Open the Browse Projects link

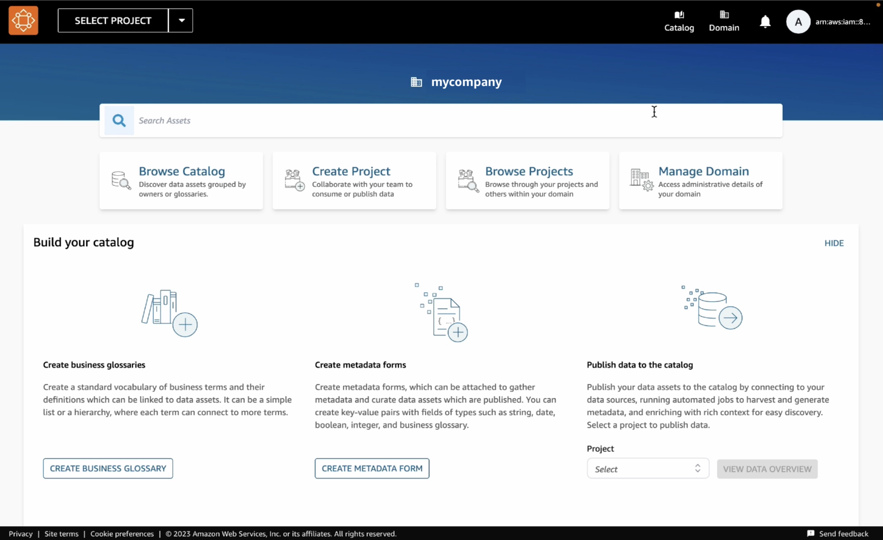click(529, 171)
